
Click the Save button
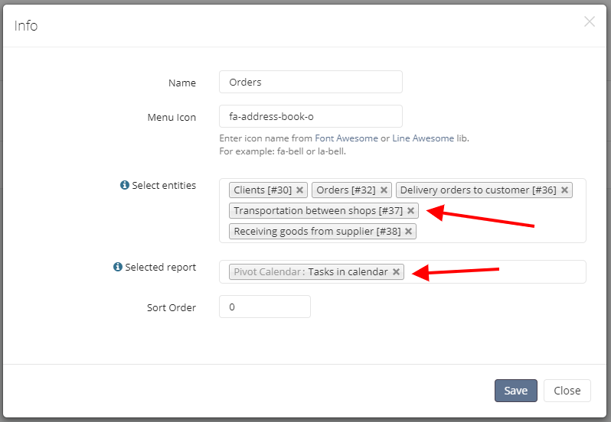coord(516,391)
